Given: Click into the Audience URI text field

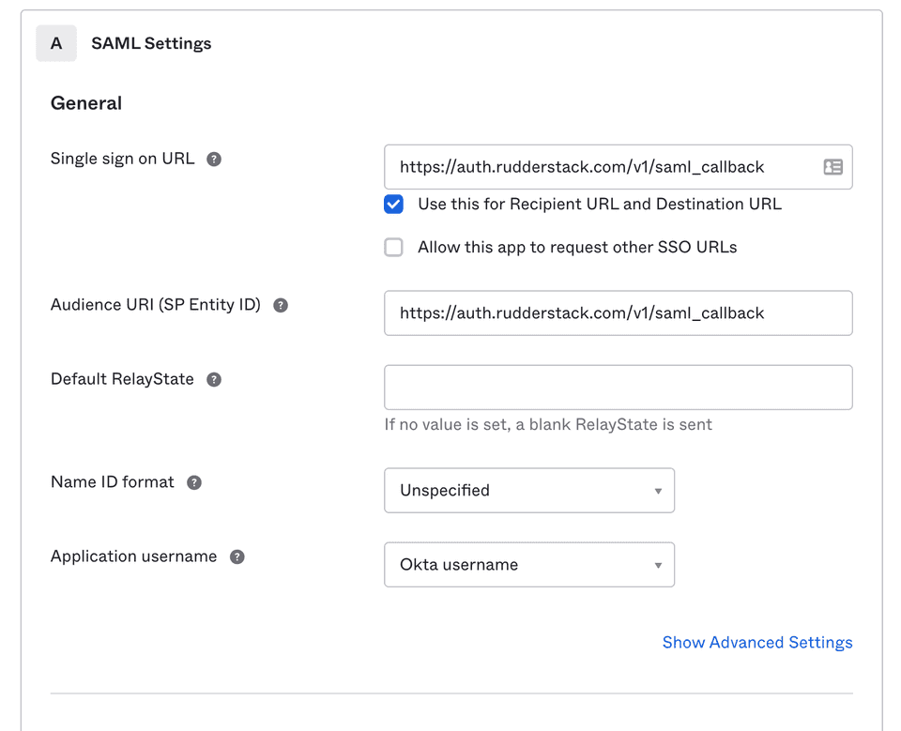Looking at the screenshot, I should pos(618,313).
